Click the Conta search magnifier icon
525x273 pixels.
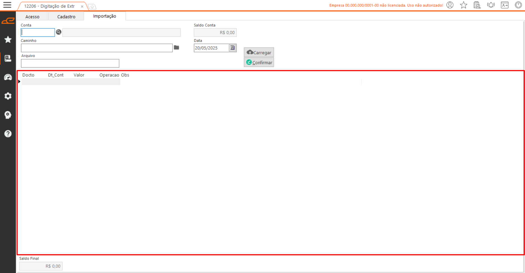pos(59,32)
